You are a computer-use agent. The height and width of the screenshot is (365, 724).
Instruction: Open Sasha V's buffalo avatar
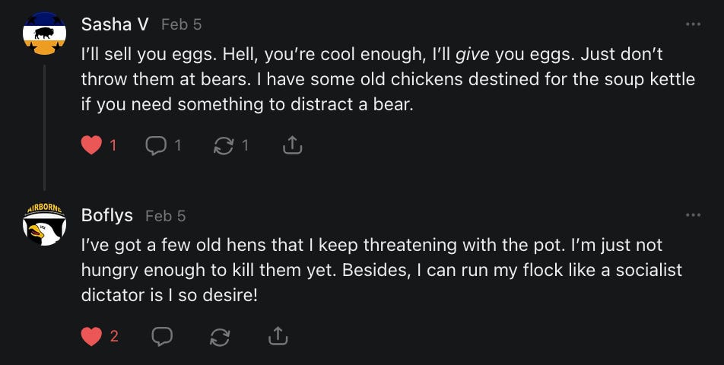tap(44, 32)
